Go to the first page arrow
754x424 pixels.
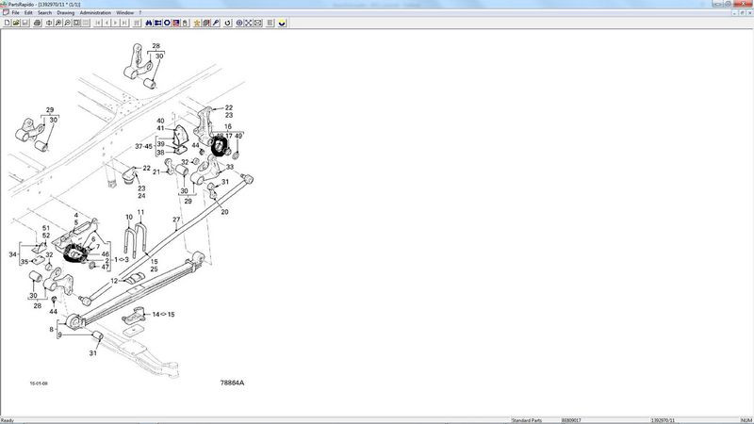[98, 23]
